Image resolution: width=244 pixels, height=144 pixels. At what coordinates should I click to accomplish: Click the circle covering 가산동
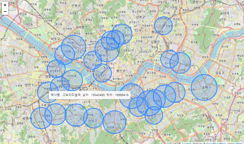(41, 118)
